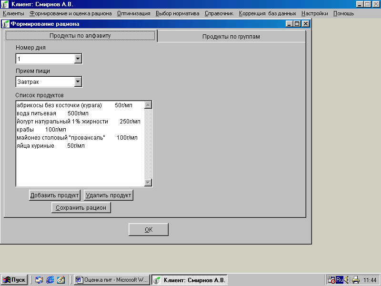Switch to Оценка пит Microsoft Word taskbar button
This screenshot has width=381, height=286.
112,280
